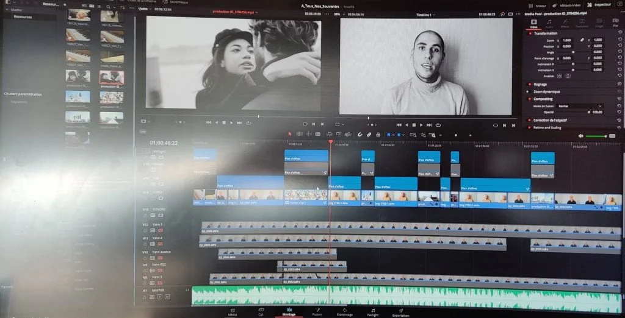Viewport: 625px width, 318px height.
Task: Switch to the File tab in Inspector
Action: tap(616, 23)
